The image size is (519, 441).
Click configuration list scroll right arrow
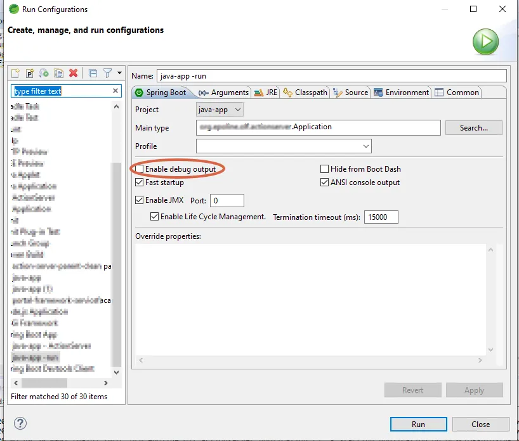105,383
